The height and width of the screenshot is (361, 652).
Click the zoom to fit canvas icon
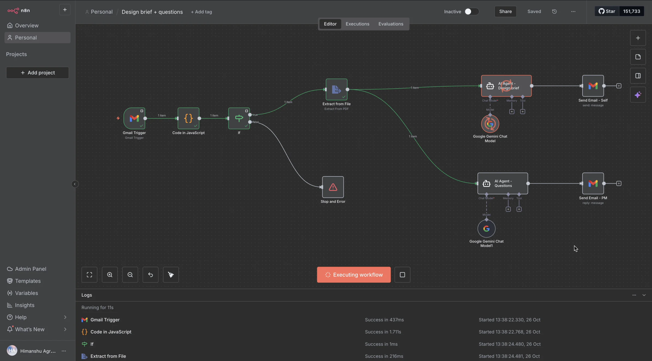click(x=89, y=275)
